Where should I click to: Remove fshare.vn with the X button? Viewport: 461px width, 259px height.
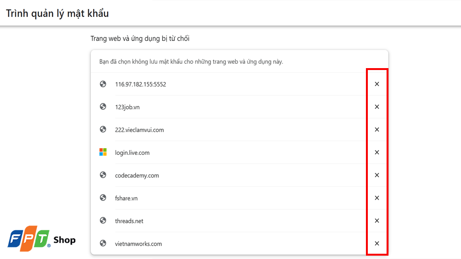(x=377, y=198)
